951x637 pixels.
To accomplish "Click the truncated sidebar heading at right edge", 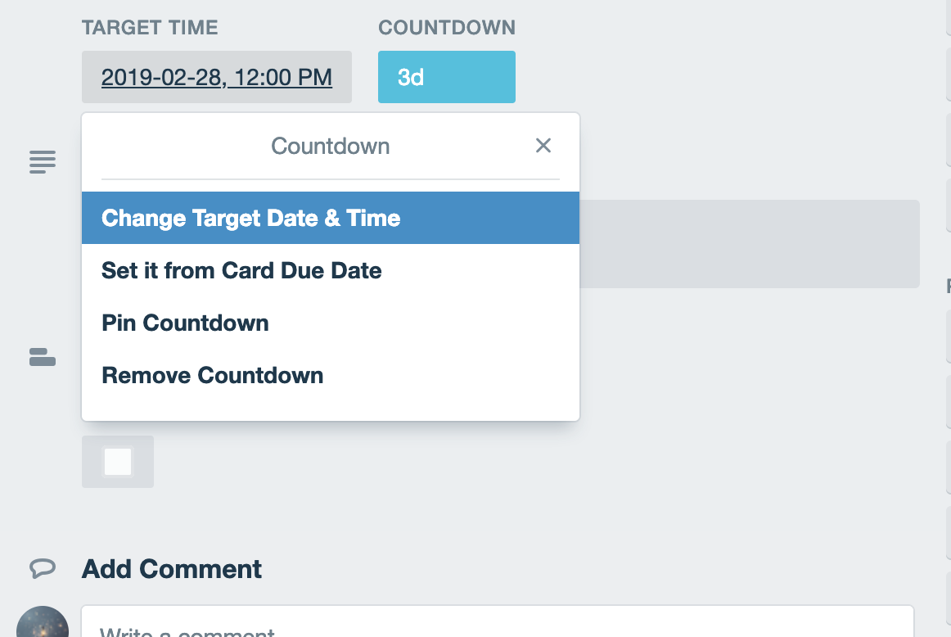I will [x=948, y=286].
